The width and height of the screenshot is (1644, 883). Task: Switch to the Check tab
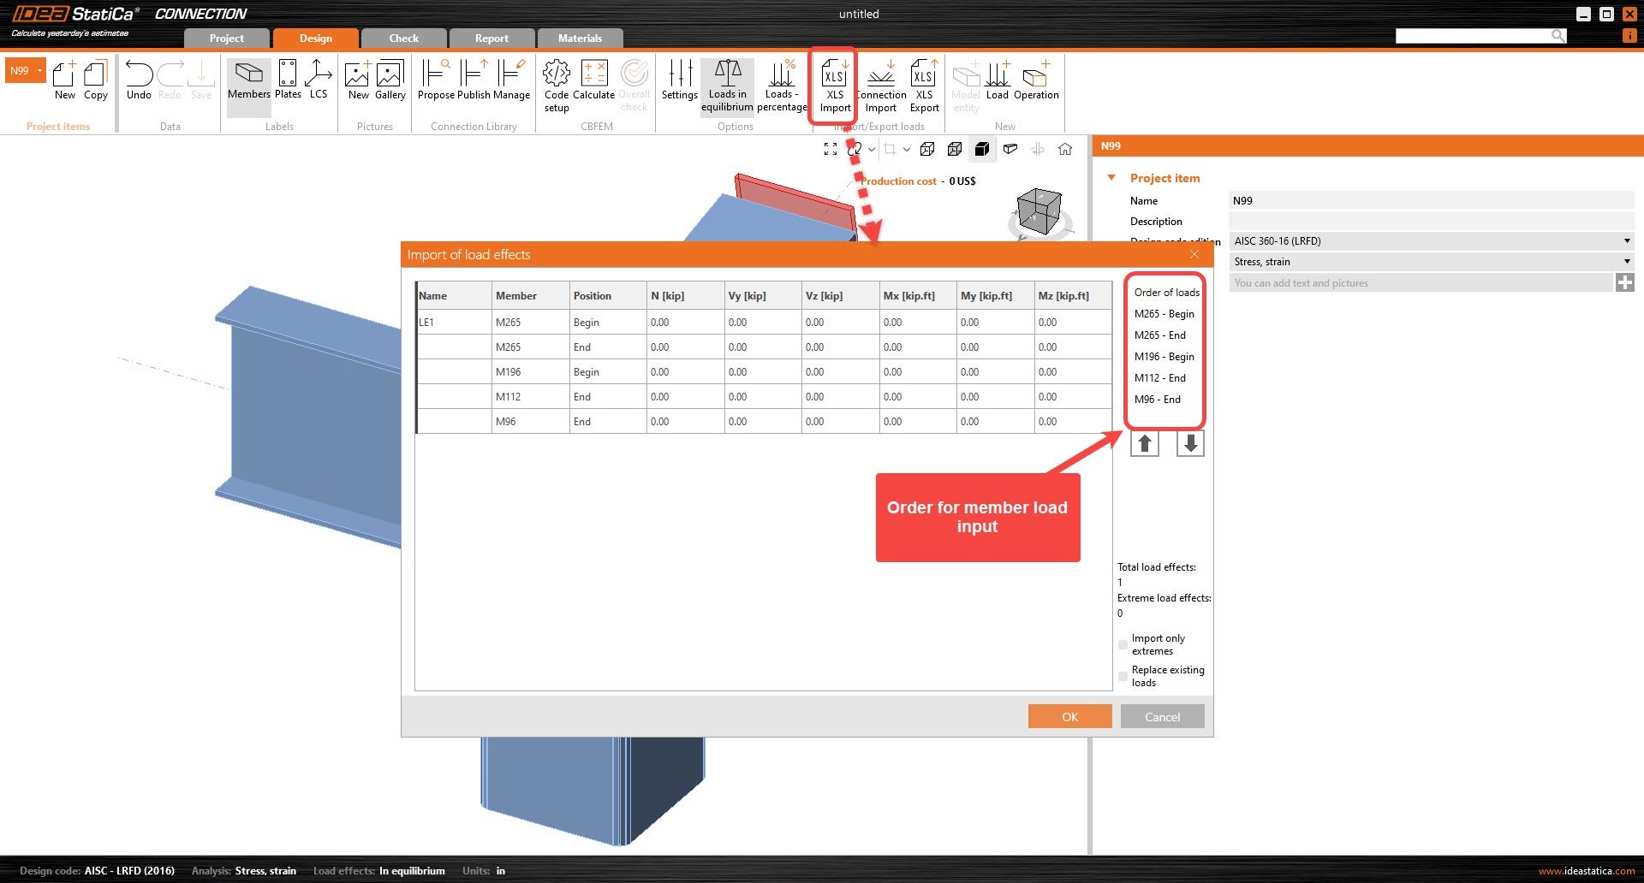(x=402, y=38)
